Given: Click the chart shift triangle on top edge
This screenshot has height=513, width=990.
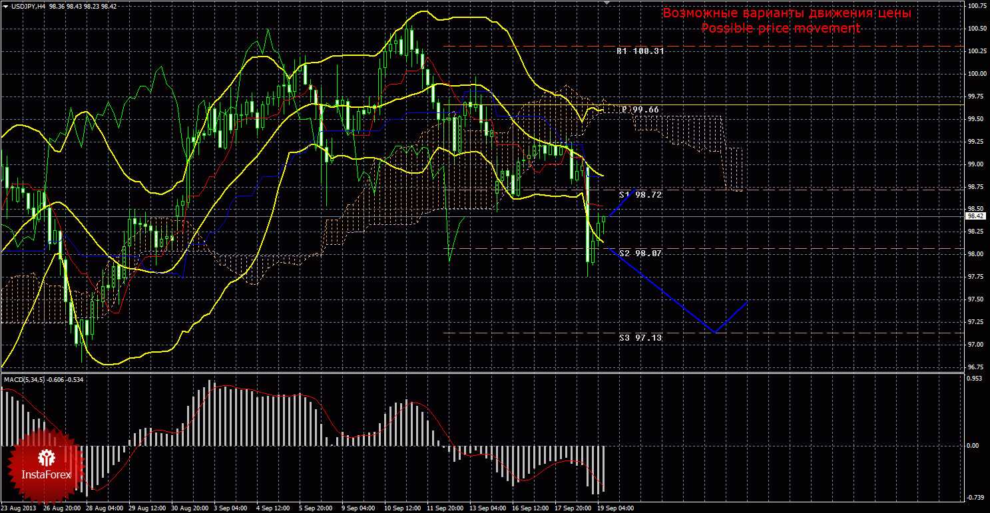Looking at the screenshot, I should click(x=606, y=3).
